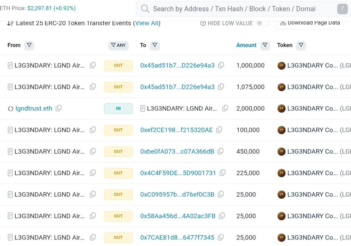Copy 0x4C4F59DE...5D9001731 address
The image size is (351, 246).
click(223, 173)
